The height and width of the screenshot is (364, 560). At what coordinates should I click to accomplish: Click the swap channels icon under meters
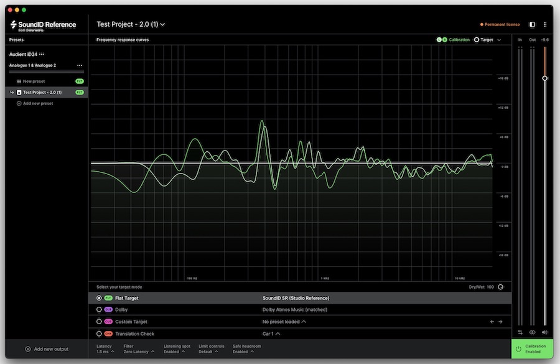[521, 332]
